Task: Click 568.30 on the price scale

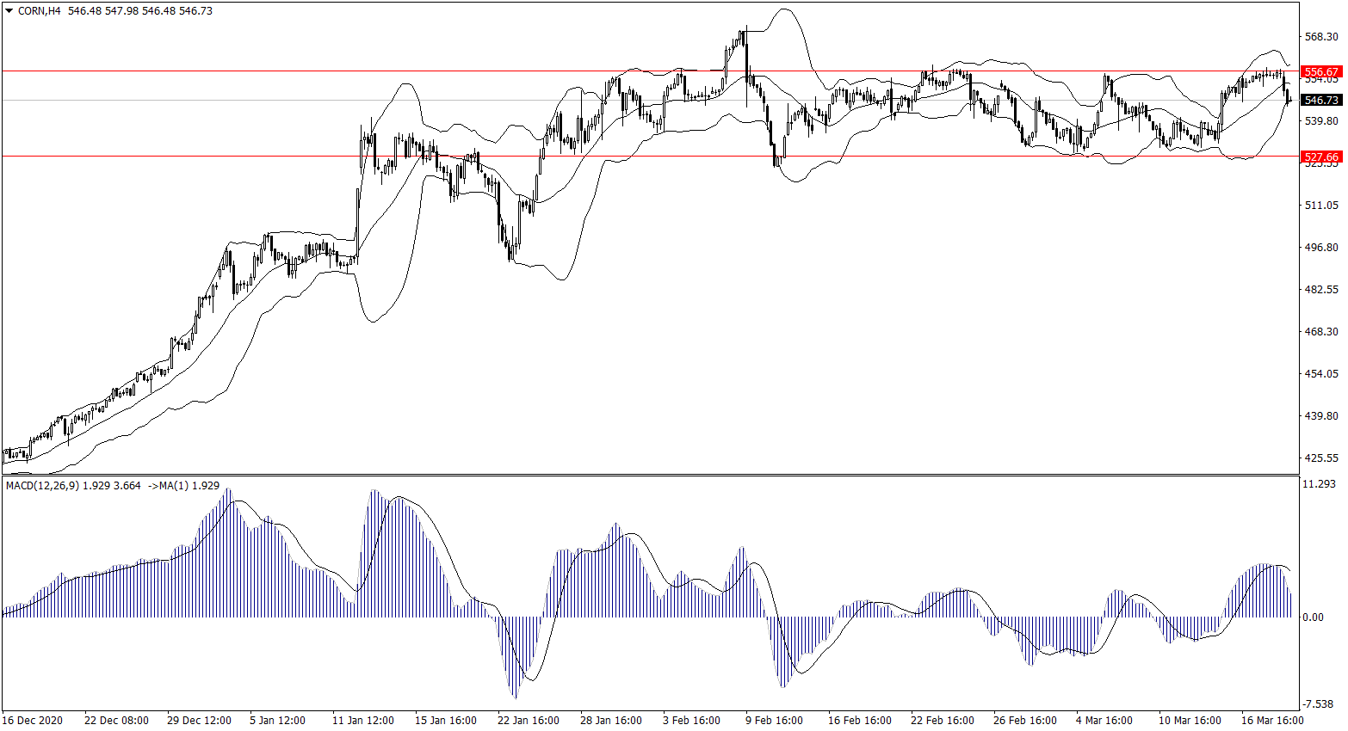Action: coord(1321,37)
